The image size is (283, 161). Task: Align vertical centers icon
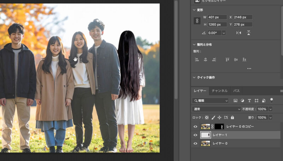[x=236, y=60]
